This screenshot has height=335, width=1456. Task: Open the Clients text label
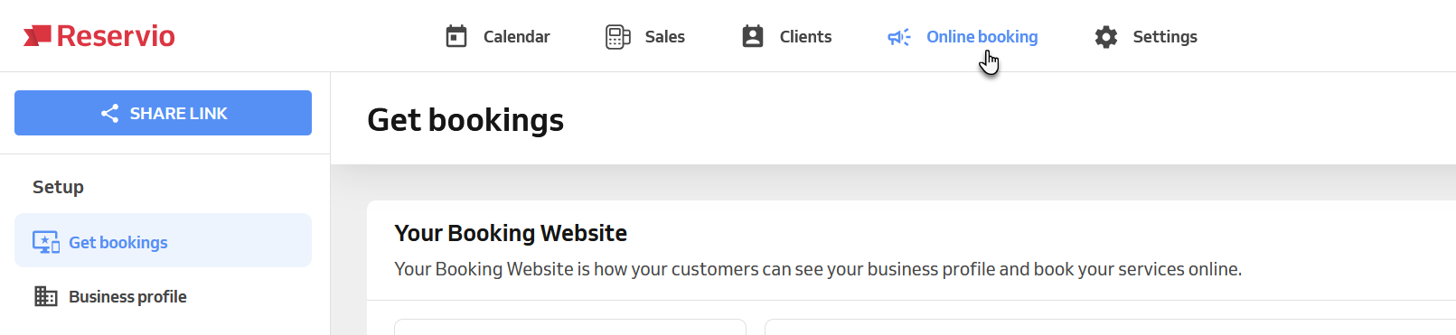pos(805,37)
